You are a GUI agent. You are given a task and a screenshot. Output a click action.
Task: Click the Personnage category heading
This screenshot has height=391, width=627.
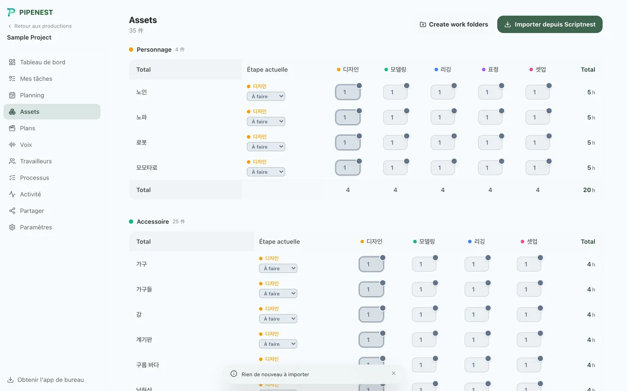[x=154, y=50]
